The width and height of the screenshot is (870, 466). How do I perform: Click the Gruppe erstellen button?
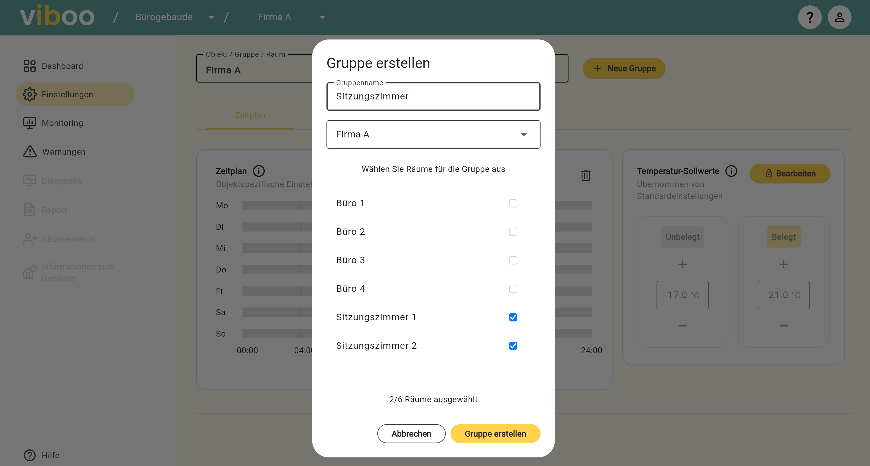click(495, 434)
